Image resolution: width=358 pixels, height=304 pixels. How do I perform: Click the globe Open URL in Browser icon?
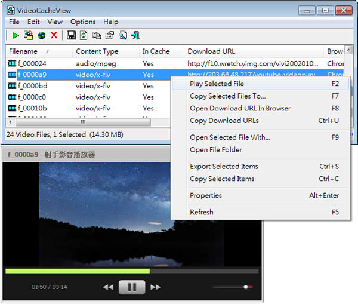tap(42, 36)
